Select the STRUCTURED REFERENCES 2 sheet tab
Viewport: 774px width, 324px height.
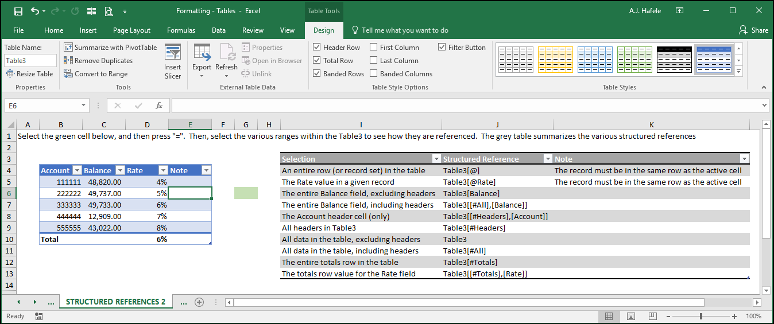[115, 302]
